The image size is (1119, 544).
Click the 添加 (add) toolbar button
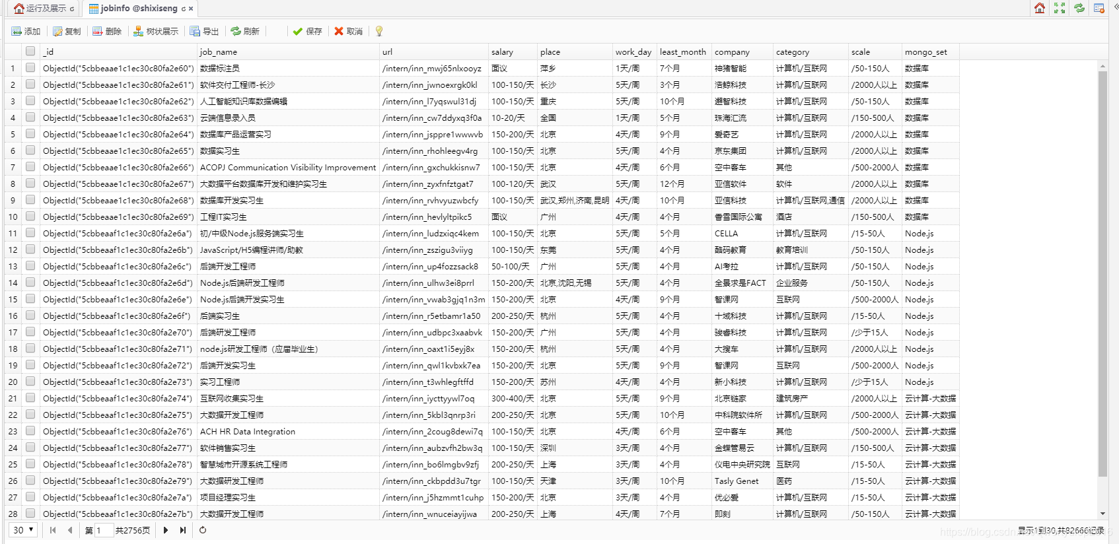pyautogui.click(x=26, y=31)
